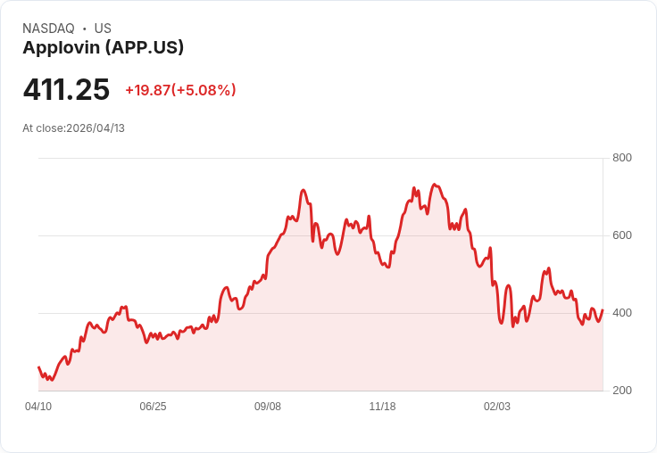Select the 09/08 date on x-axis
Image resolution: width=657 pixels, height=453 pixels.
pos(268,407)
